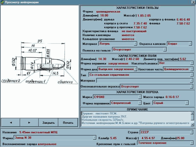Open the Хвостовая часть dropdown

click(x=192, y=69)
